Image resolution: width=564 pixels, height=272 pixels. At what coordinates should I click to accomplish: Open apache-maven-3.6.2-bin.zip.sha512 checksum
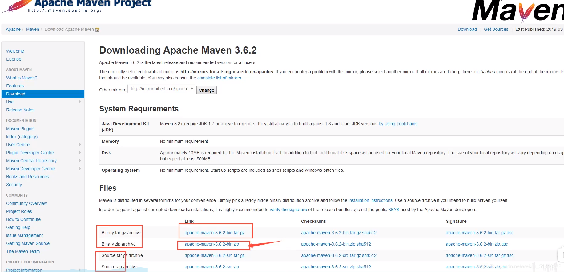[x=336, y=244]
